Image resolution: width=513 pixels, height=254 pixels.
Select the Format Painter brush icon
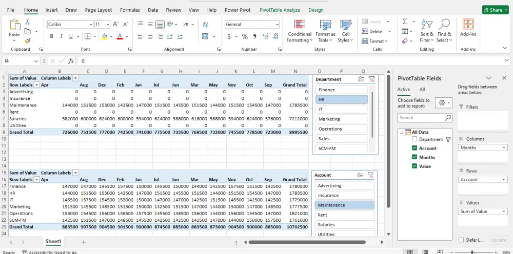pyautogui.click(x=28, y=41)
